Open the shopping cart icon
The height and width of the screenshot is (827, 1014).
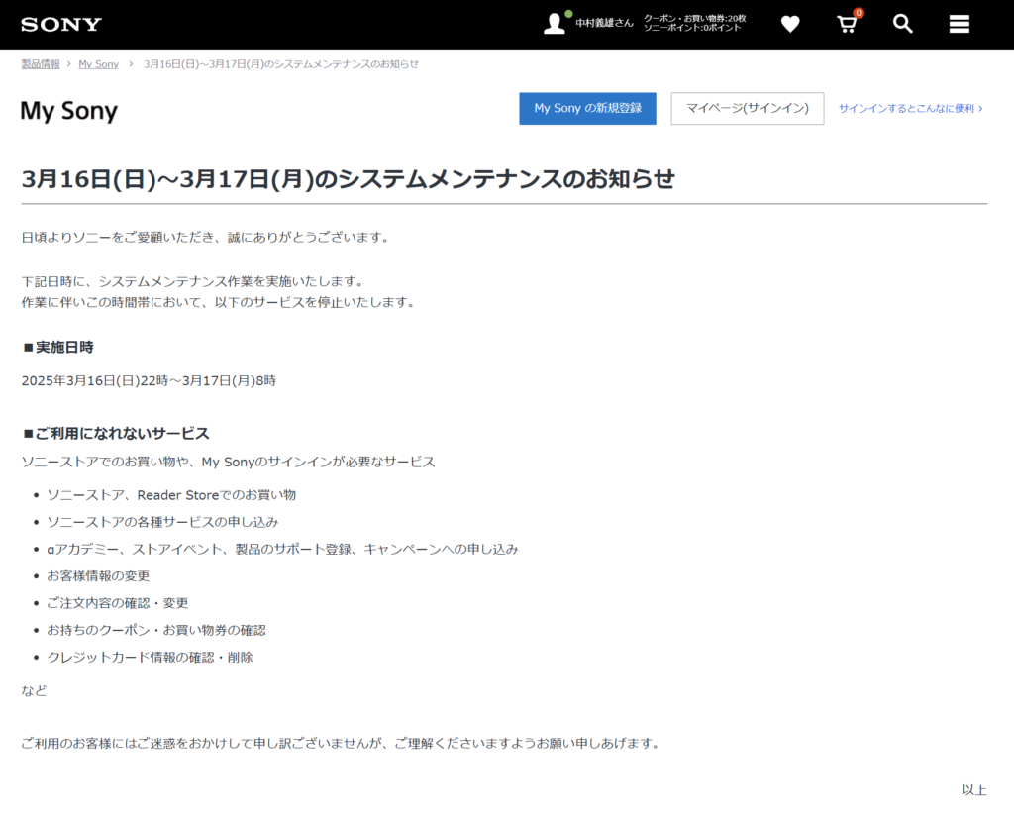(x=848, y=24)
